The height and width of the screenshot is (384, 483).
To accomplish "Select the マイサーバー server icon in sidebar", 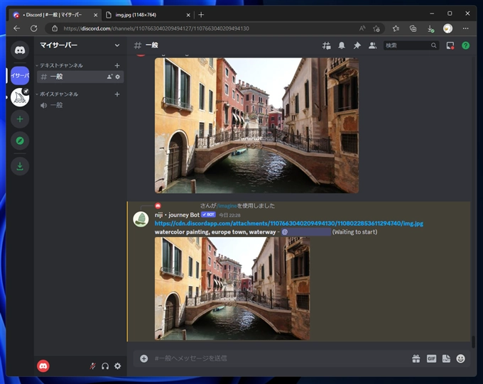I will pos(20,75).
